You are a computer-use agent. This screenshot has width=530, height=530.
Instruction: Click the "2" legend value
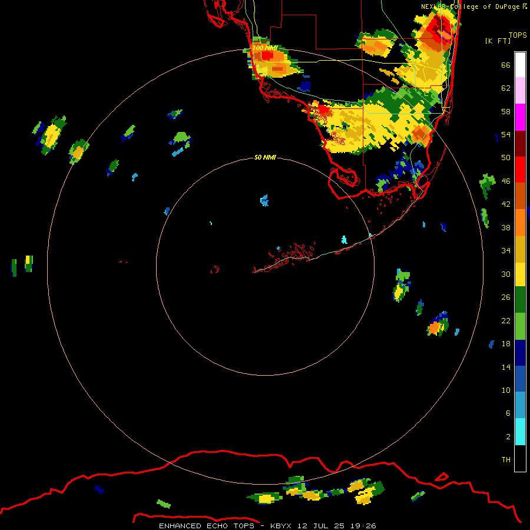pyautogui.click(x=508, y=437)
